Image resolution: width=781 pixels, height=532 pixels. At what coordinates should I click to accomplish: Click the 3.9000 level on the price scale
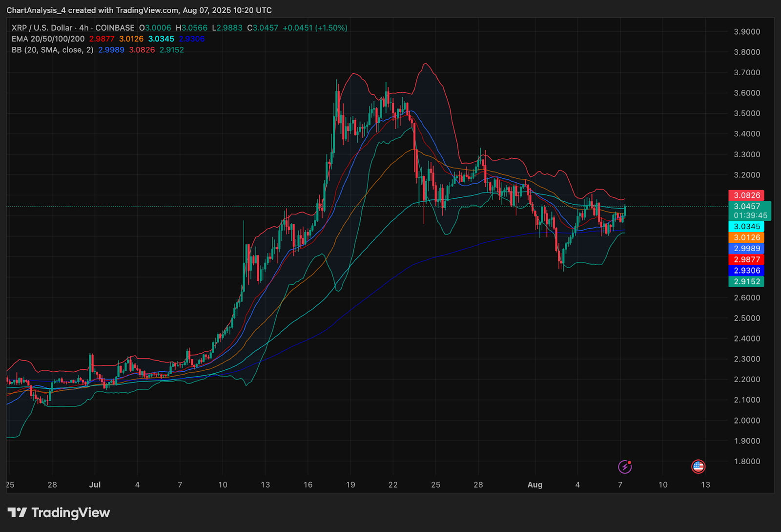[x=747, y=32]
